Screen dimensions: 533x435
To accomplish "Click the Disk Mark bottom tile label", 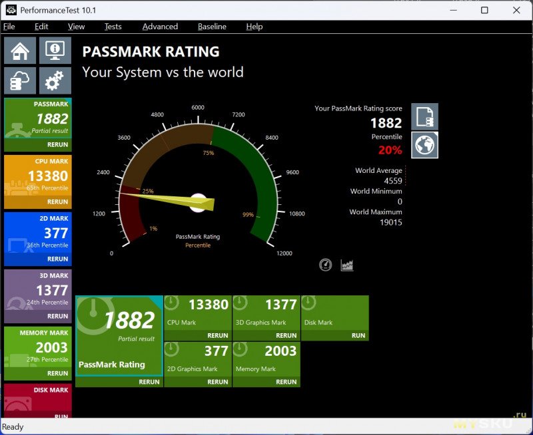I will [x=318, y=323].
